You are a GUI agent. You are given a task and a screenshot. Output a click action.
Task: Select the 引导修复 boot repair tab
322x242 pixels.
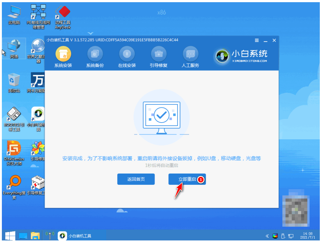(159, 57)
